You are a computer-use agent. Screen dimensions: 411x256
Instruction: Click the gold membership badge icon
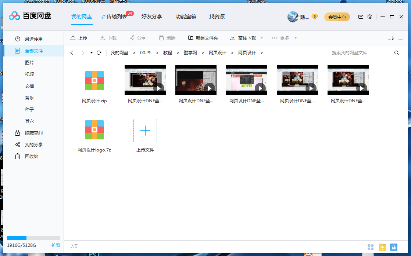point(315,17)
